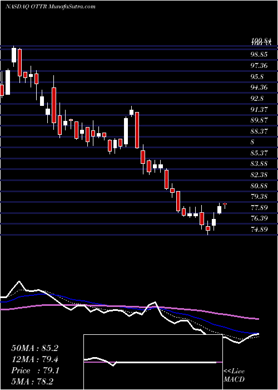This screenshot has height=390, width=278.
Task: Select the 91.37 price axis label
Action: point(259,109)
